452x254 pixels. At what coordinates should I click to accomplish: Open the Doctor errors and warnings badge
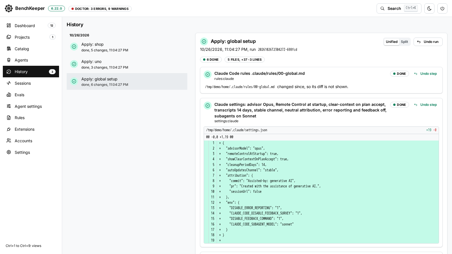coord(100,9)
